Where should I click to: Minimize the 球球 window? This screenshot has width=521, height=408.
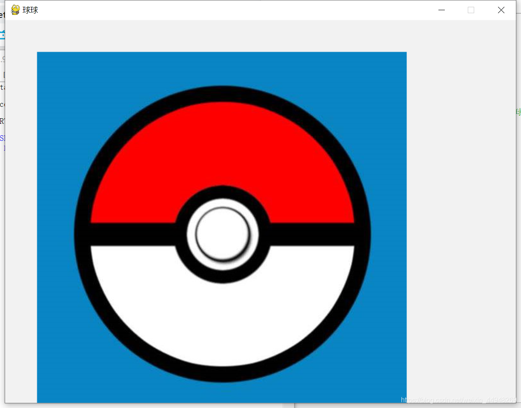coord(441,10)
